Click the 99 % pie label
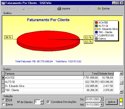 8,37
